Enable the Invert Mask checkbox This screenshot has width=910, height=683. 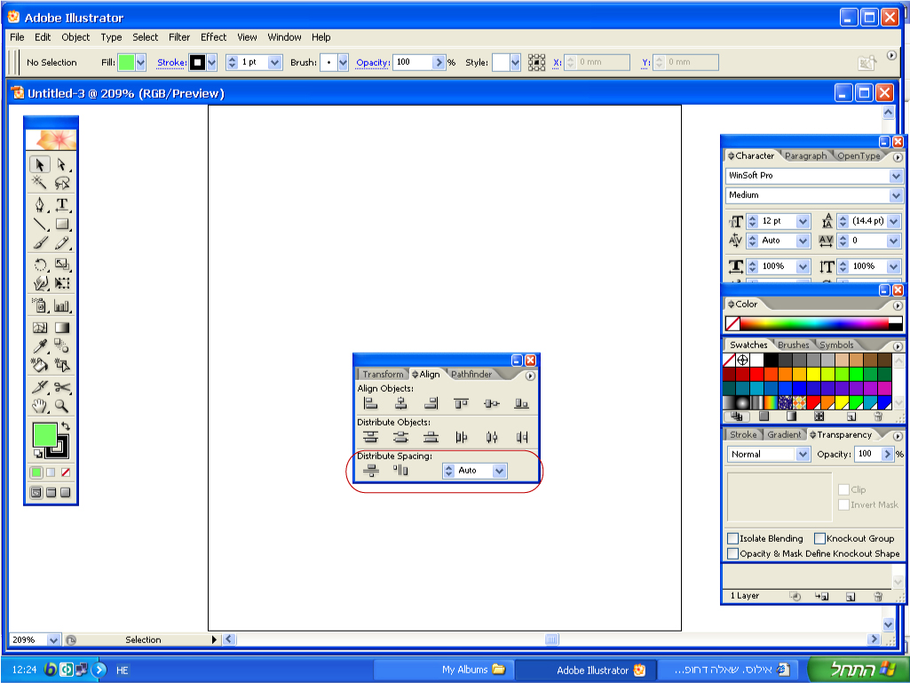843,504
